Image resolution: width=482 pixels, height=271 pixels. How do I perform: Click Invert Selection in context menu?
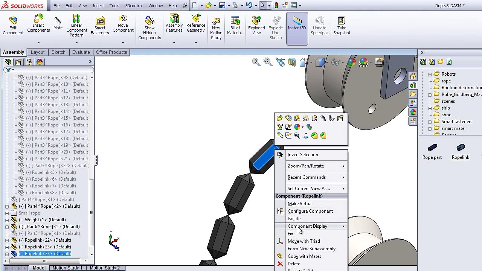303,155
